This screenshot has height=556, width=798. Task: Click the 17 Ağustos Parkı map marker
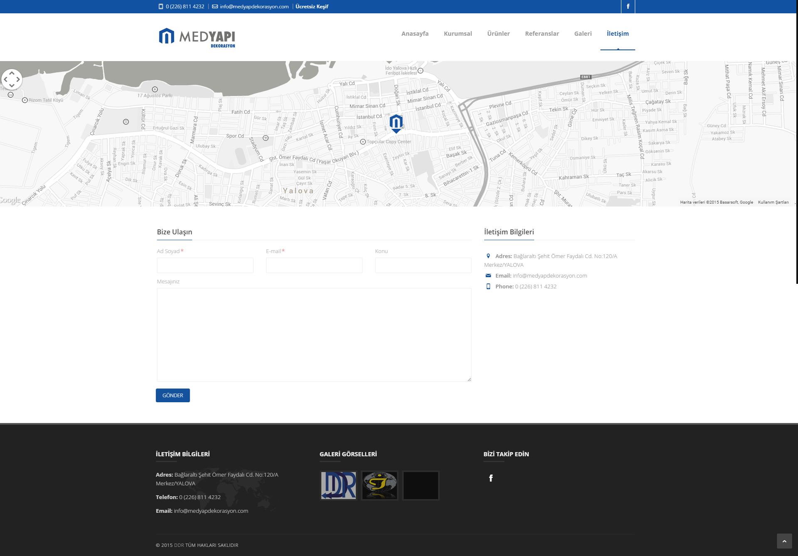pos(155,89)
